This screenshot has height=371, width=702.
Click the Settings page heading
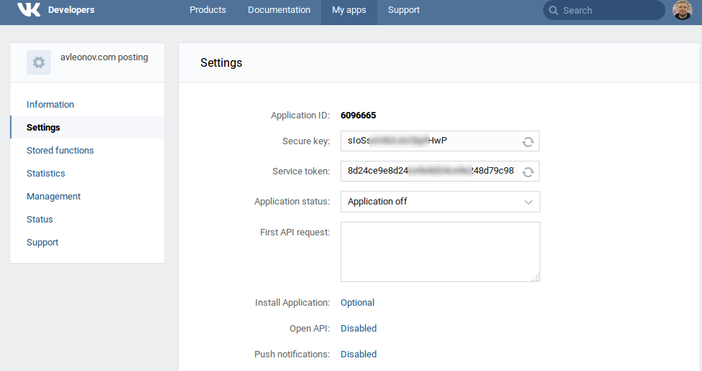point(221,63)
